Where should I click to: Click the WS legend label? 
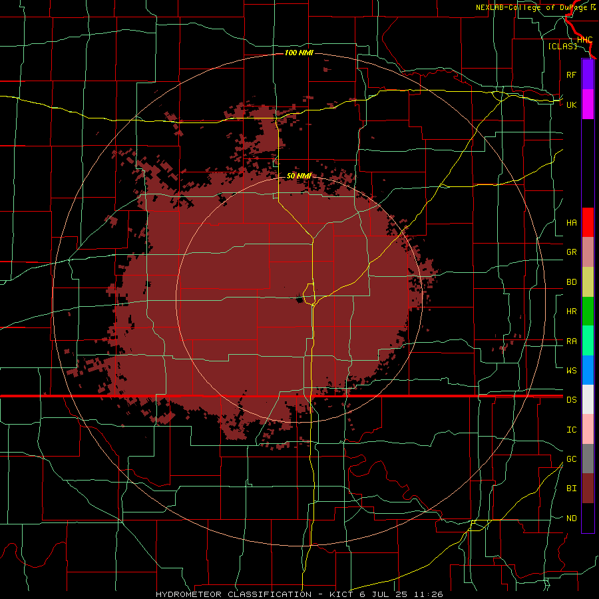point(571,371)
